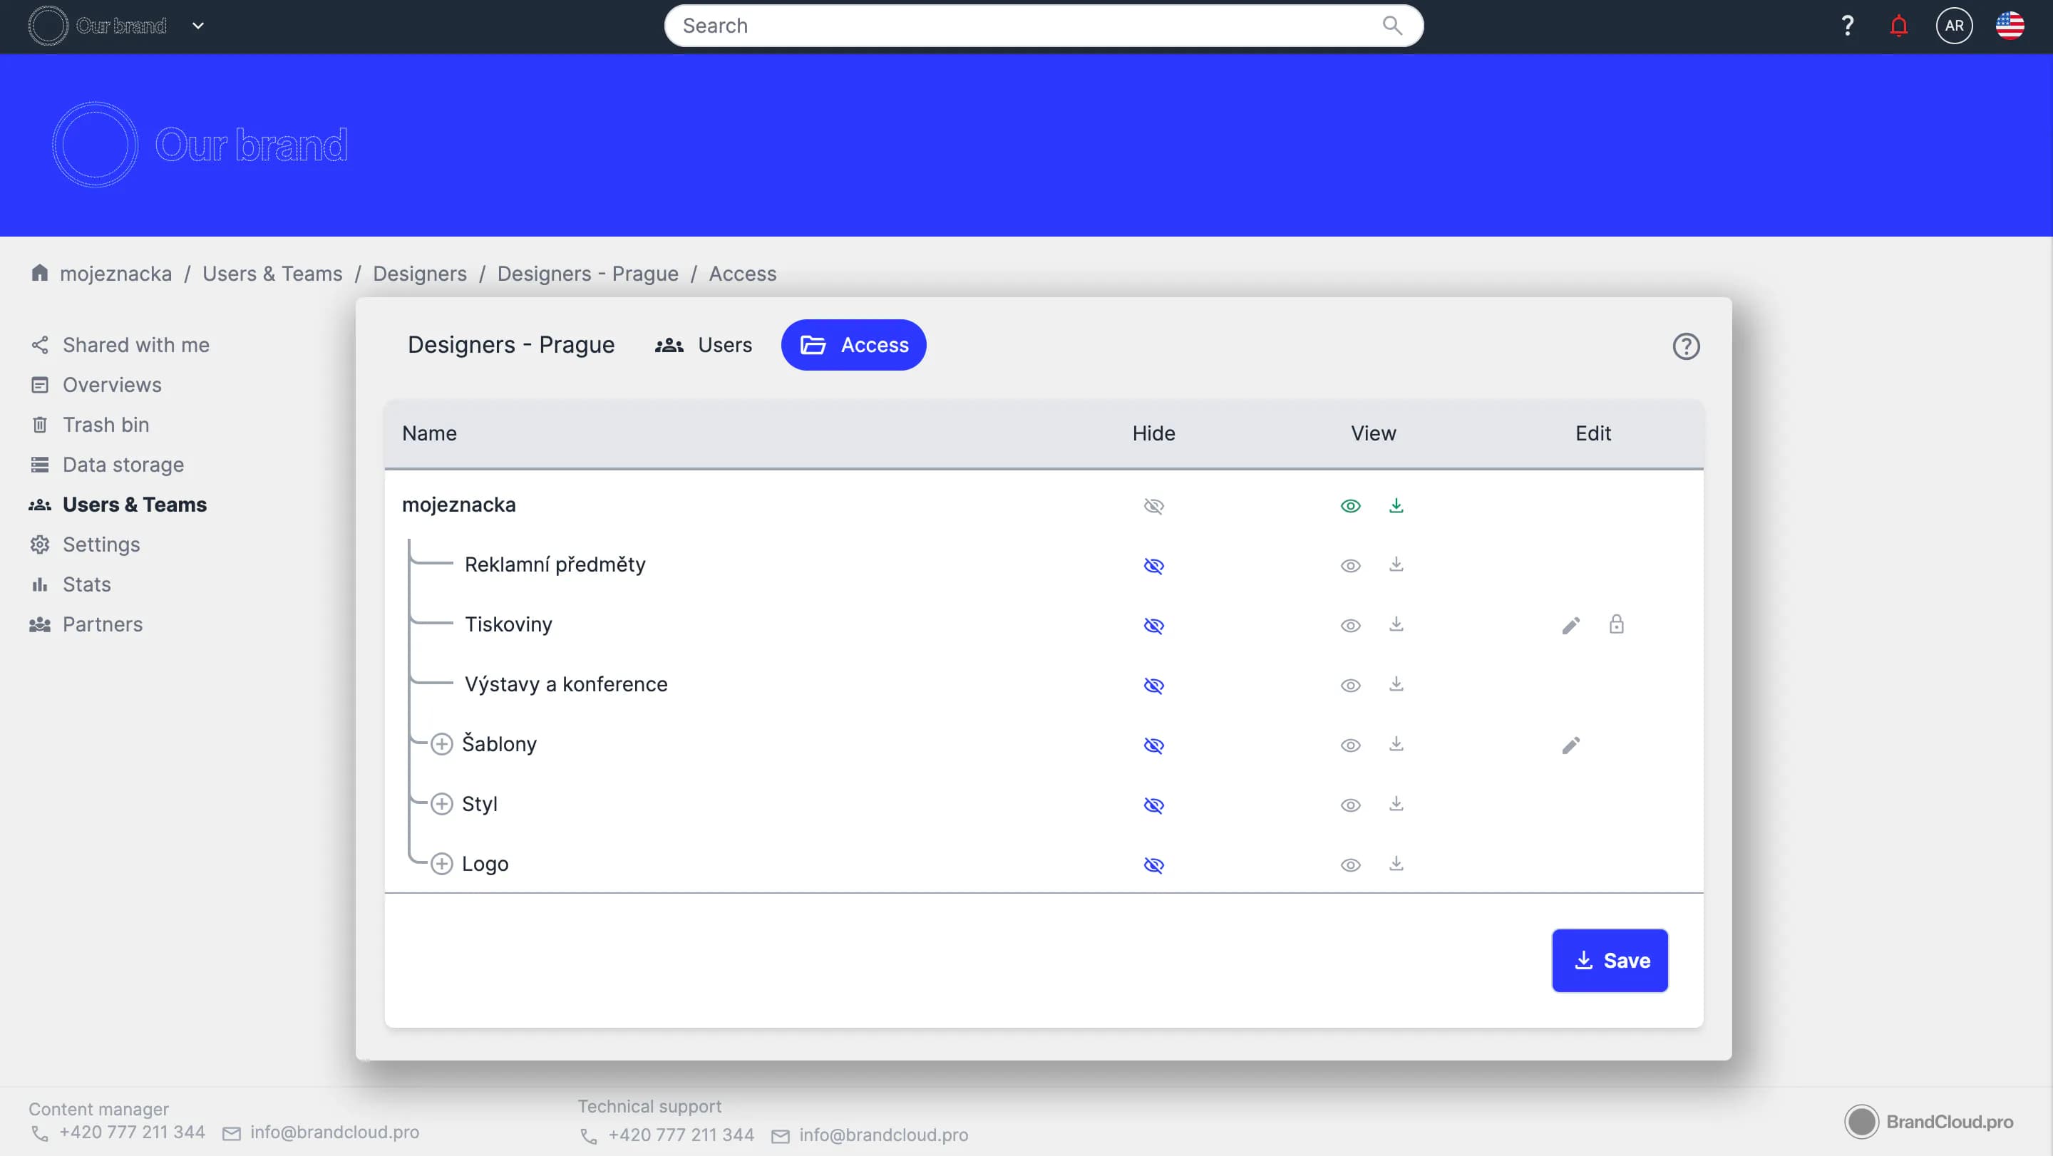2053x1156 pixels.
Task: Click the US flag language icon
Action: 2010,26
